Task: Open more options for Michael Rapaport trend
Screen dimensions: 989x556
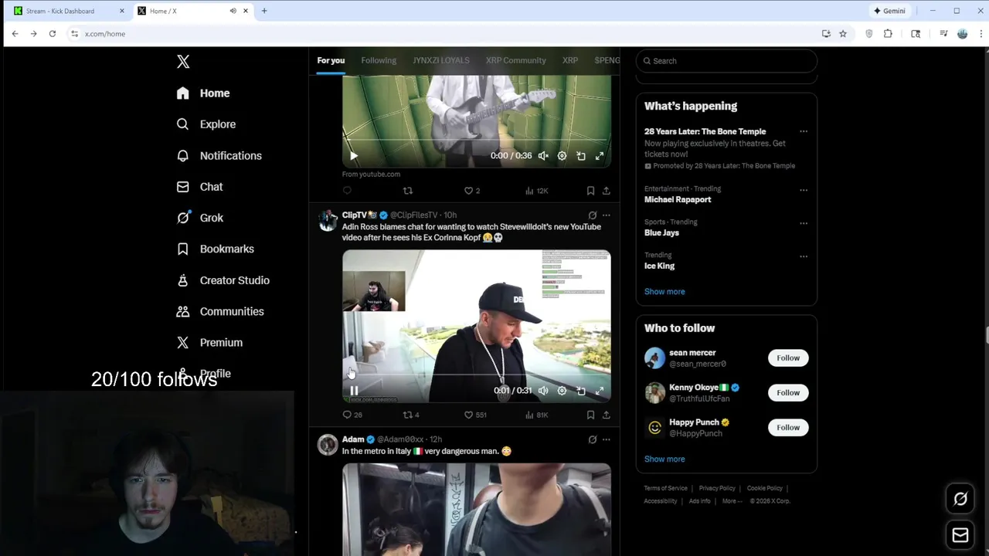Action: coord(804,190)
